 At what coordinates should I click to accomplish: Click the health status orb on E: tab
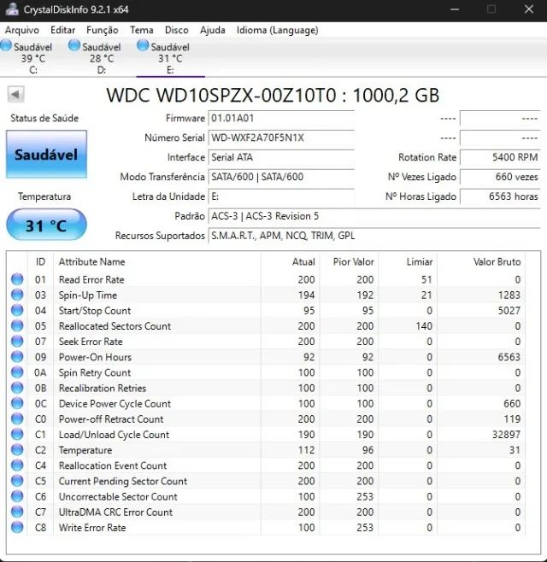point(143,45)
